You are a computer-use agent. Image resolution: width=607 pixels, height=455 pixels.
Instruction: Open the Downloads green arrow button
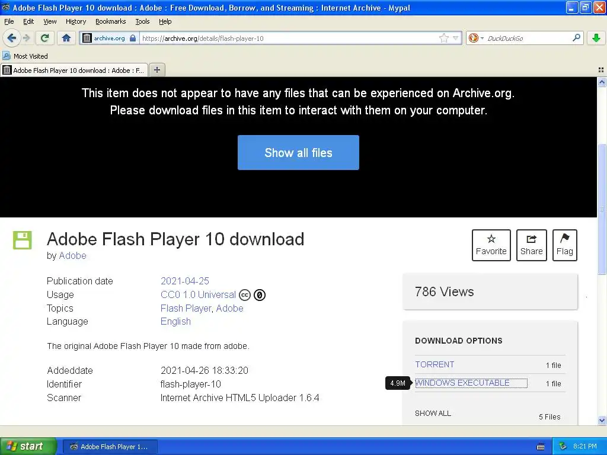pyautogui.click(x=596, y=38)
